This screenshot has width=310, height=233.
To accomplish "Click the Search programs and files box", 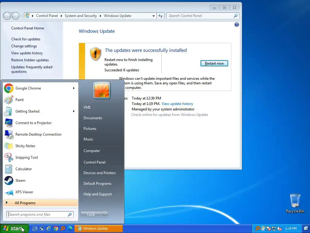I will click(x=40, y=214).
